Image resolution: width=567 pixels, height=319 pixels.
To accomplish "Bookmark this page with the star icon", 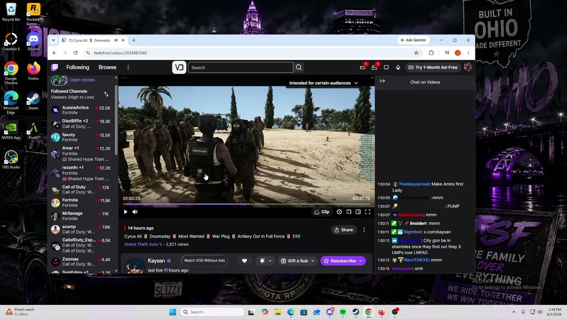I will 416,53.
